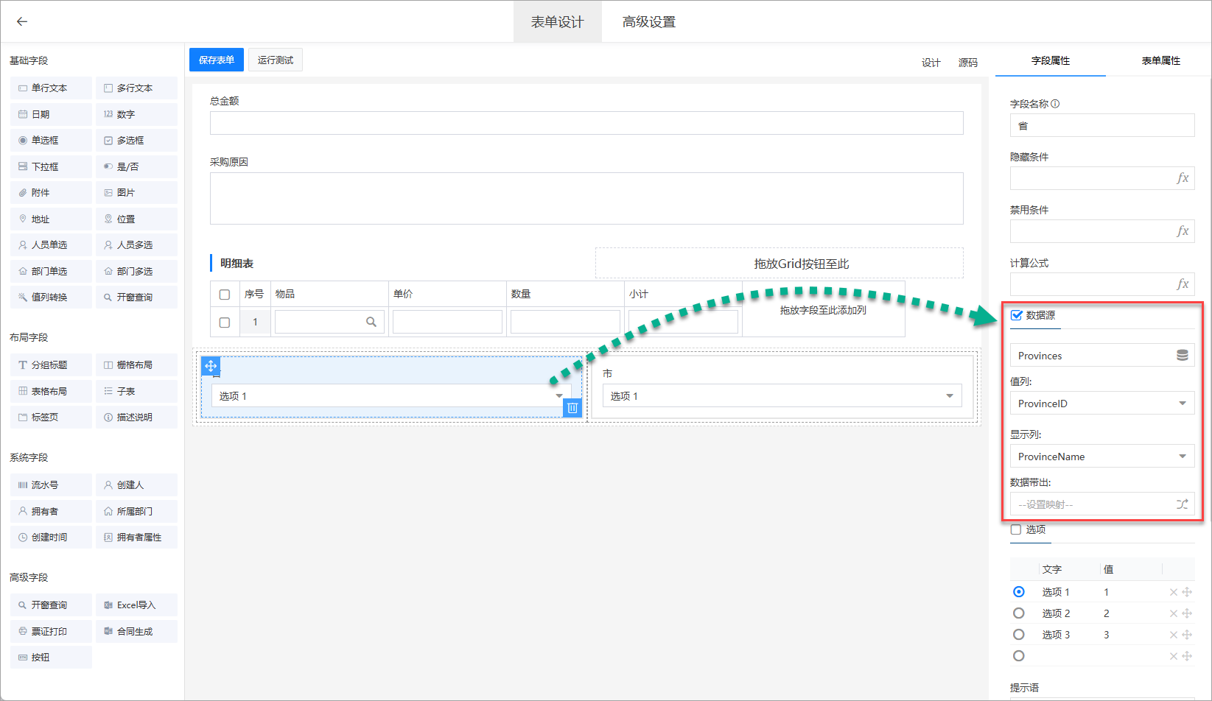Click the 总金额 input field

tap(586, 123)
